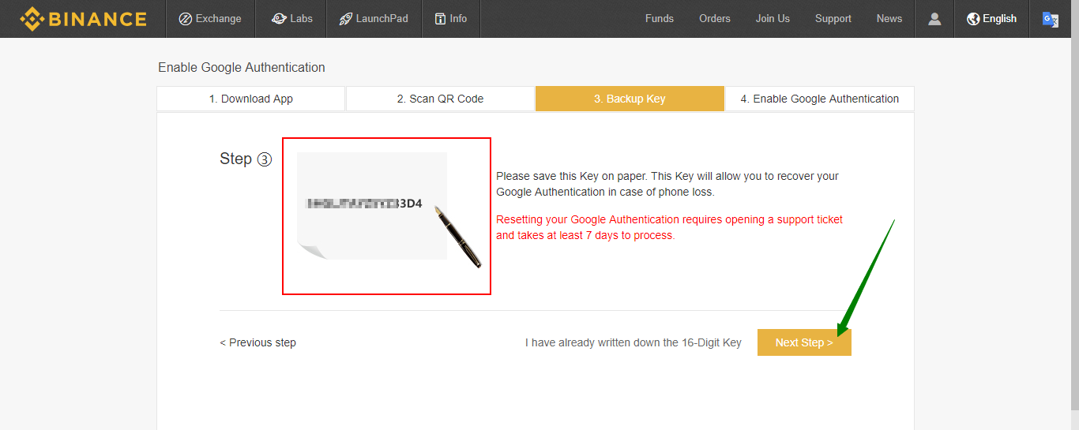
Task: Click the Join Us link
Action: pyautogui.click(x=773, y=19)
